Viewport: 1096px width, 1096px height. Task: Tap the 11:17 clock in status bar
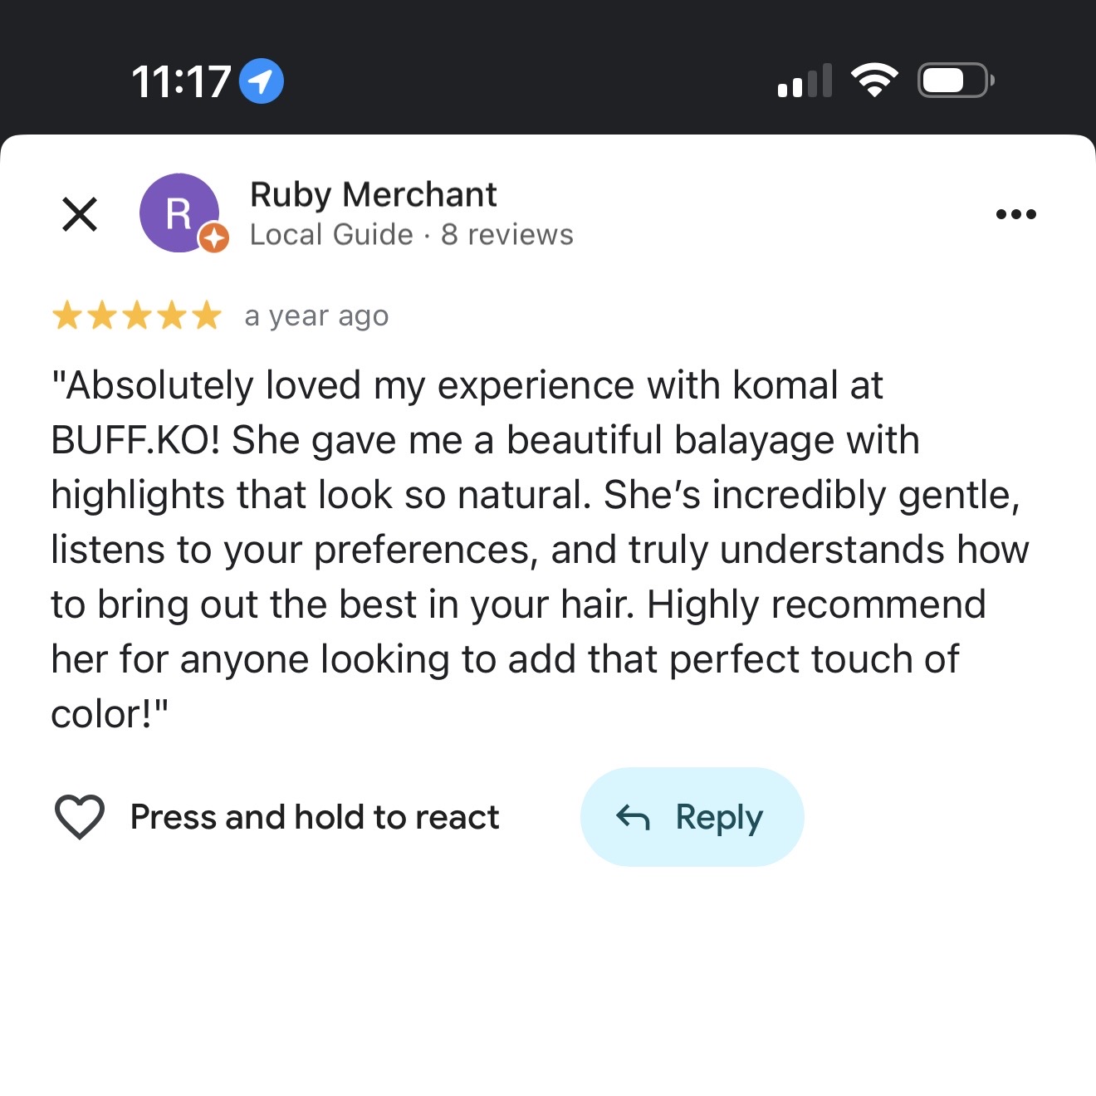(180, 81)
